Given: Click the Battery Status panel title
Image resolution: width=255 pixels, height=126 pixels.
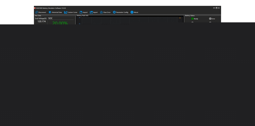Looking at the screenshot, I should [x=190, y=15].
